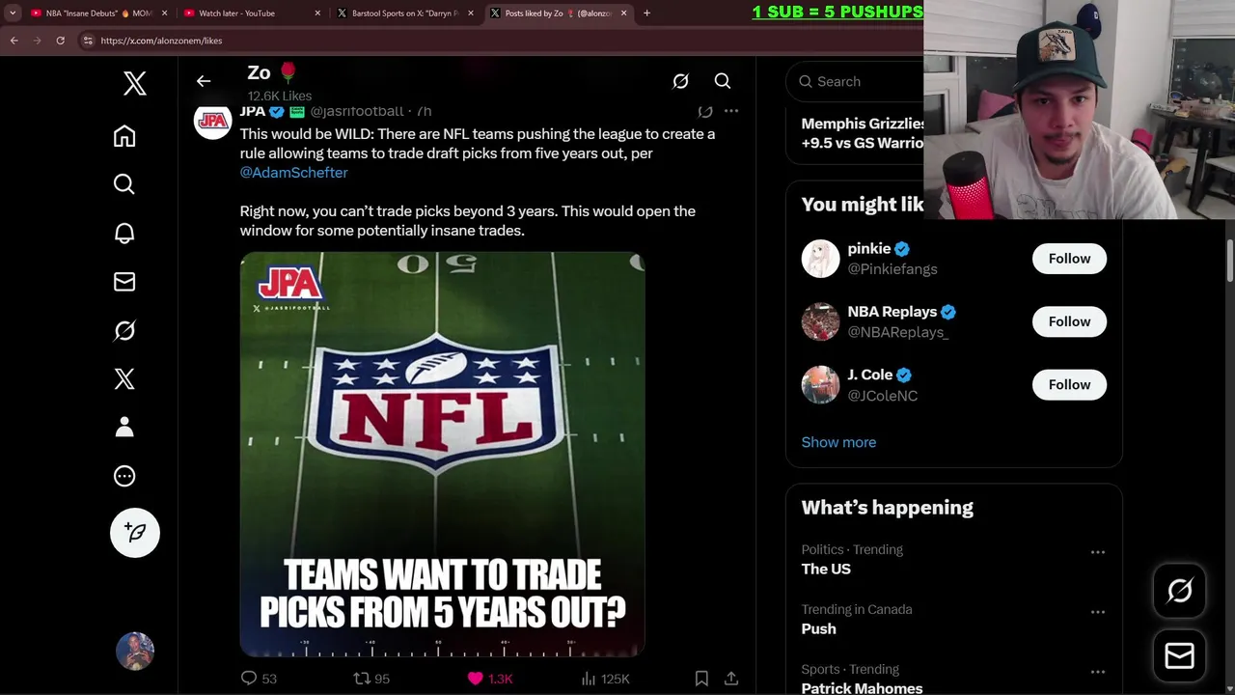Open the @AdamSchefter mention link
Viewport: 1235px width, 695px height.
(x=293, y=172)
